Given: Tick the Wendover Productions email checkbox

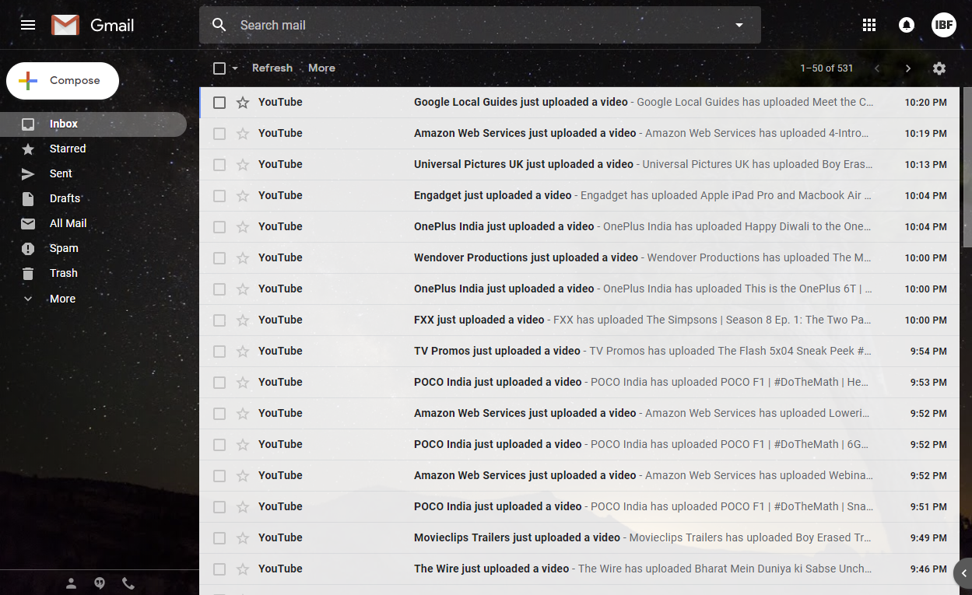Looking at the screenshot, I should pos(219,257).
